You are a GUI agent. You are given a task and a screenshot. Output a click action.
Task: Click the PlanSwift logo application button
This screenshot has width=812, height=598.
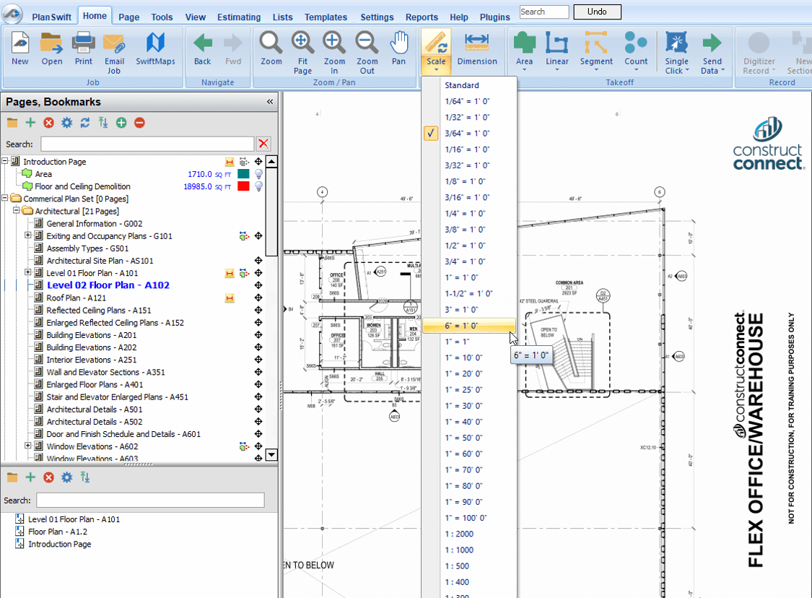[12, 14]
